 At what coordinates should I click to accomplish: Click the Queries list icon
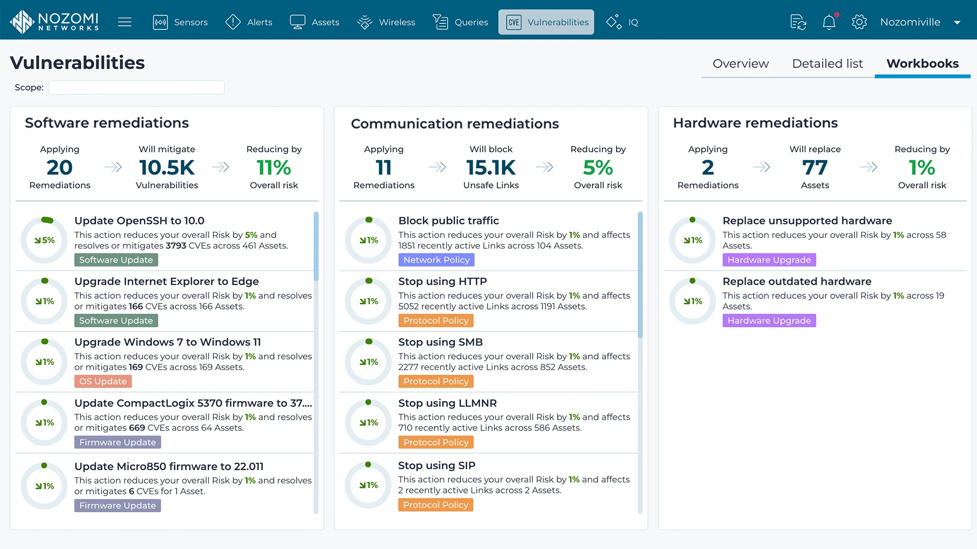[x=440, y=22]
